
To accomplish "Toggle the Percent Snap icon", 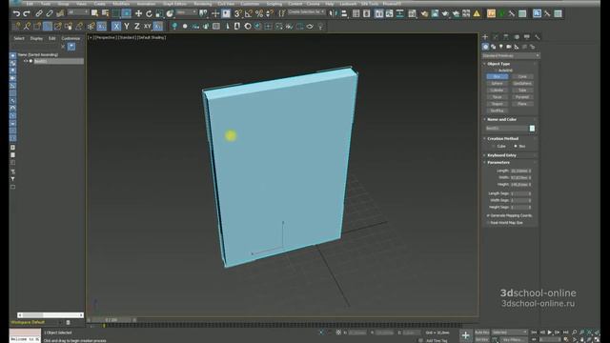I will [x=259, y=13].
